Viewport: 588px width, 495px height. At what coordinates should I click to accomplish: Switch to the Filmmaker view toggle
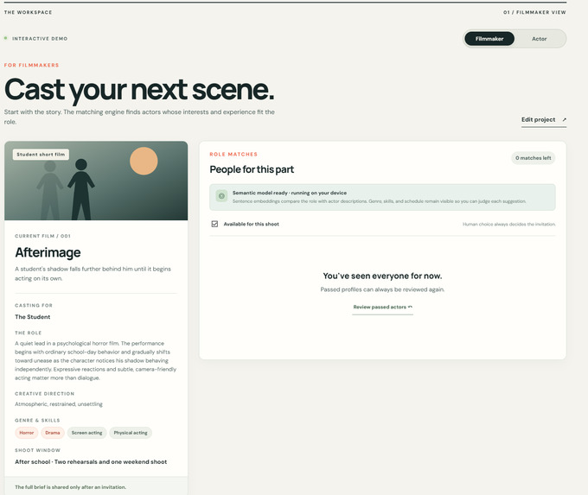click(489, 39)
